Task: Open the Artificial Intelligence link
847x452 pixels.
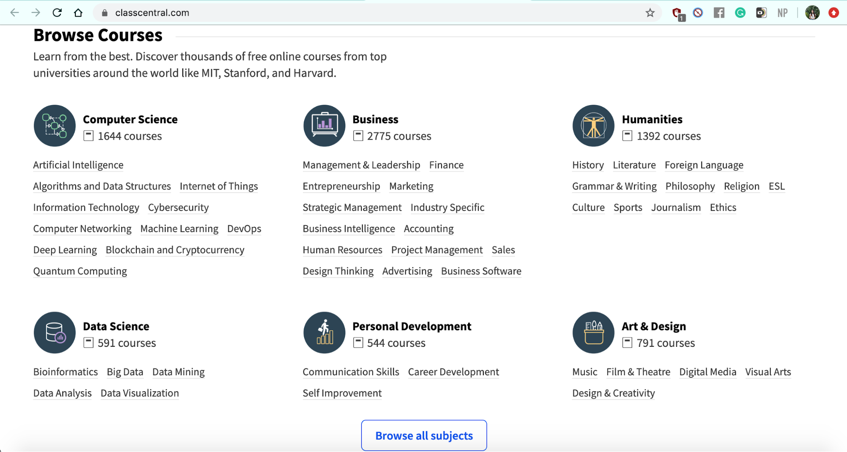Action: point(78,165)
